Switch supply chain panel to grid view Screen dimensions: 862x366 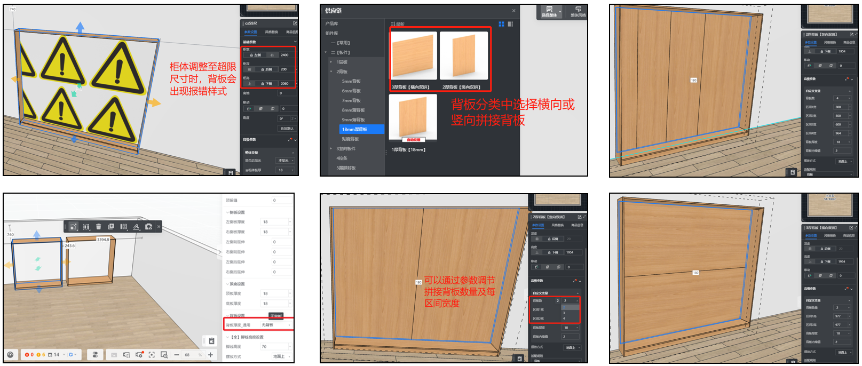click(501, 24)
